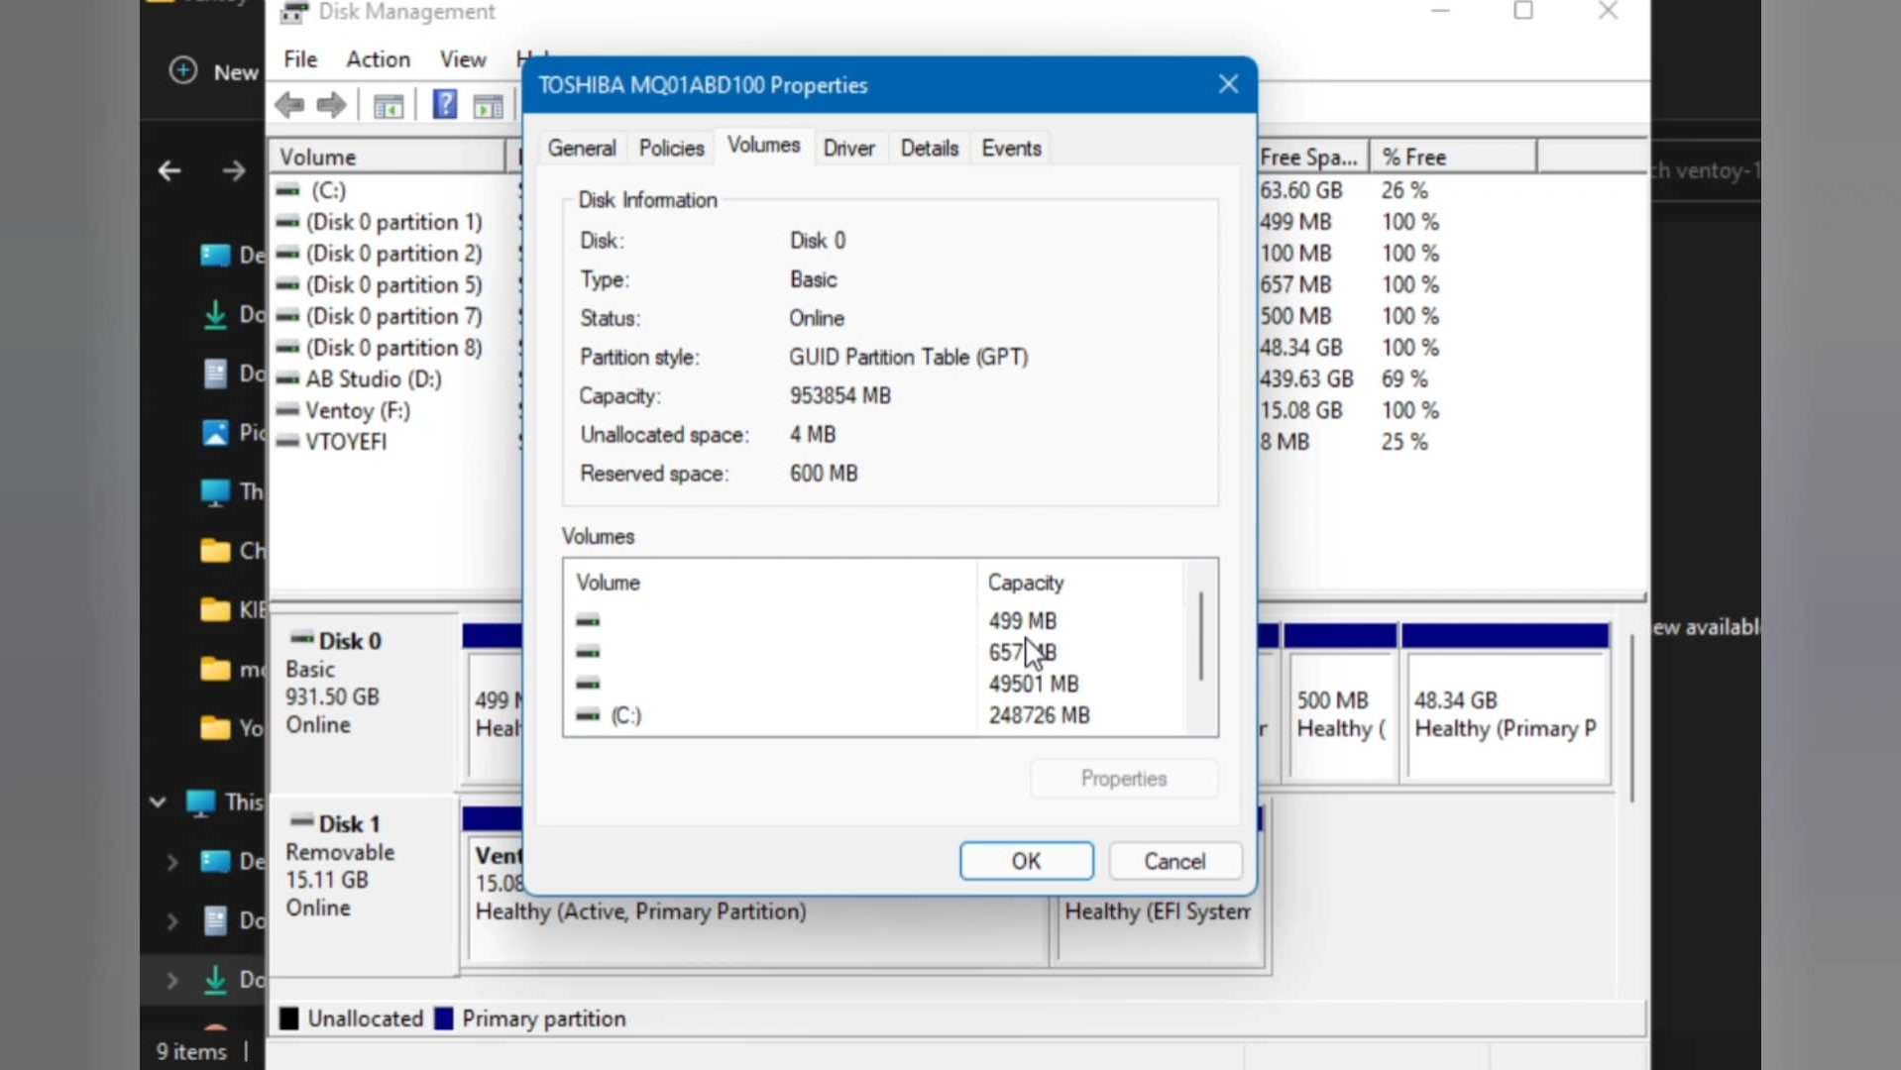Click the Pictures icon in Explorer sidebar
1901x1070 pixels.
click(x=215, y=433)
